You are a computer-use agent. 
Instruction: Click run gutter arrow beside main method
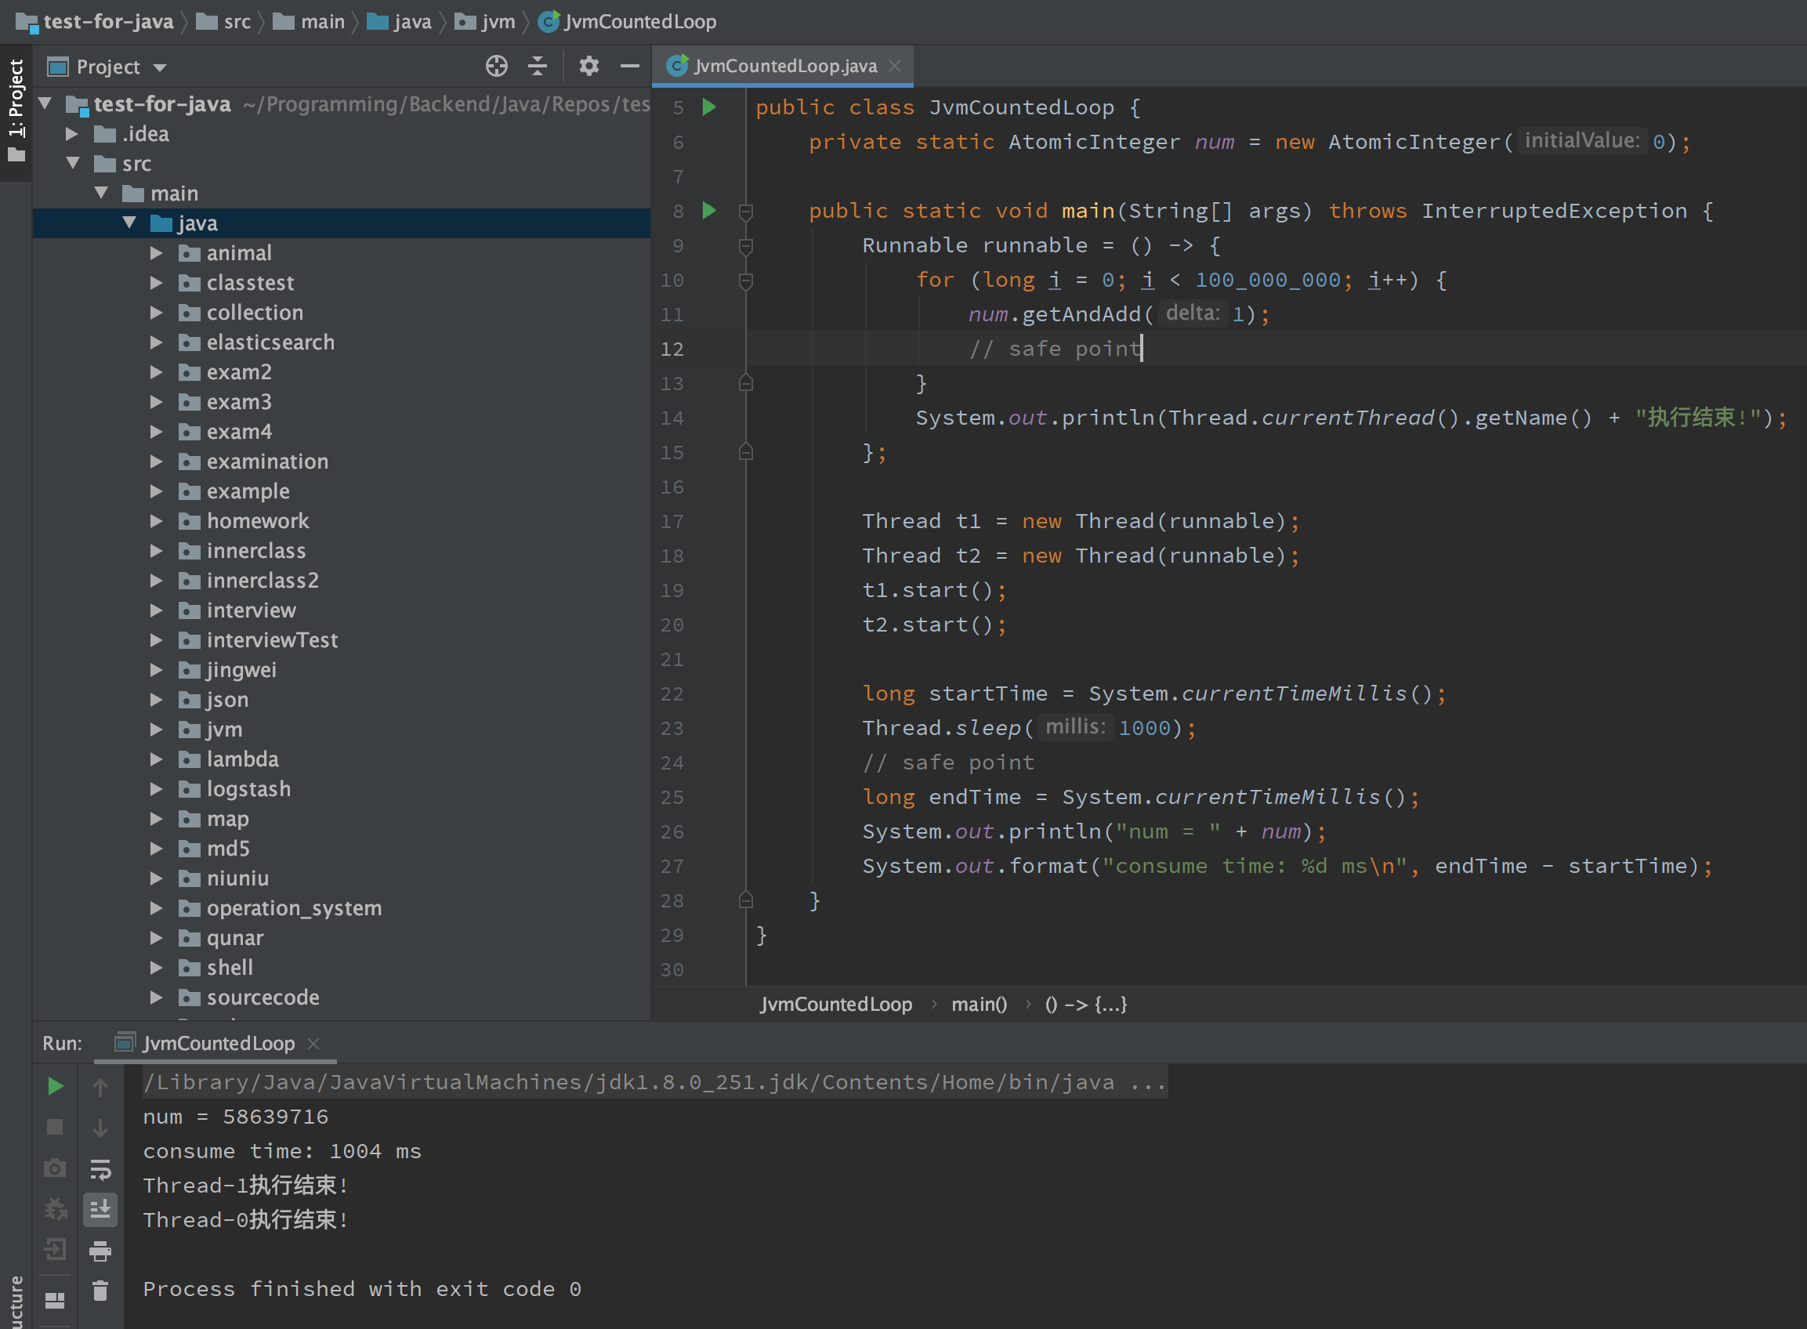coord(709,211)
